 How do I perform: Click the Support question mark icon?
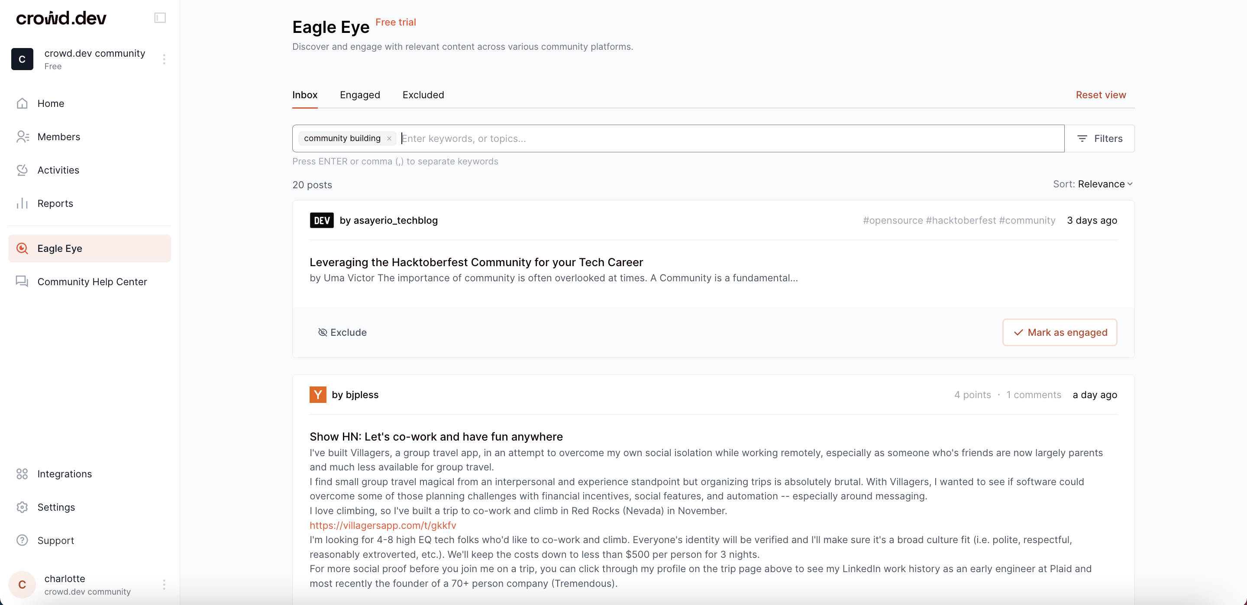[x=22, y=540]
